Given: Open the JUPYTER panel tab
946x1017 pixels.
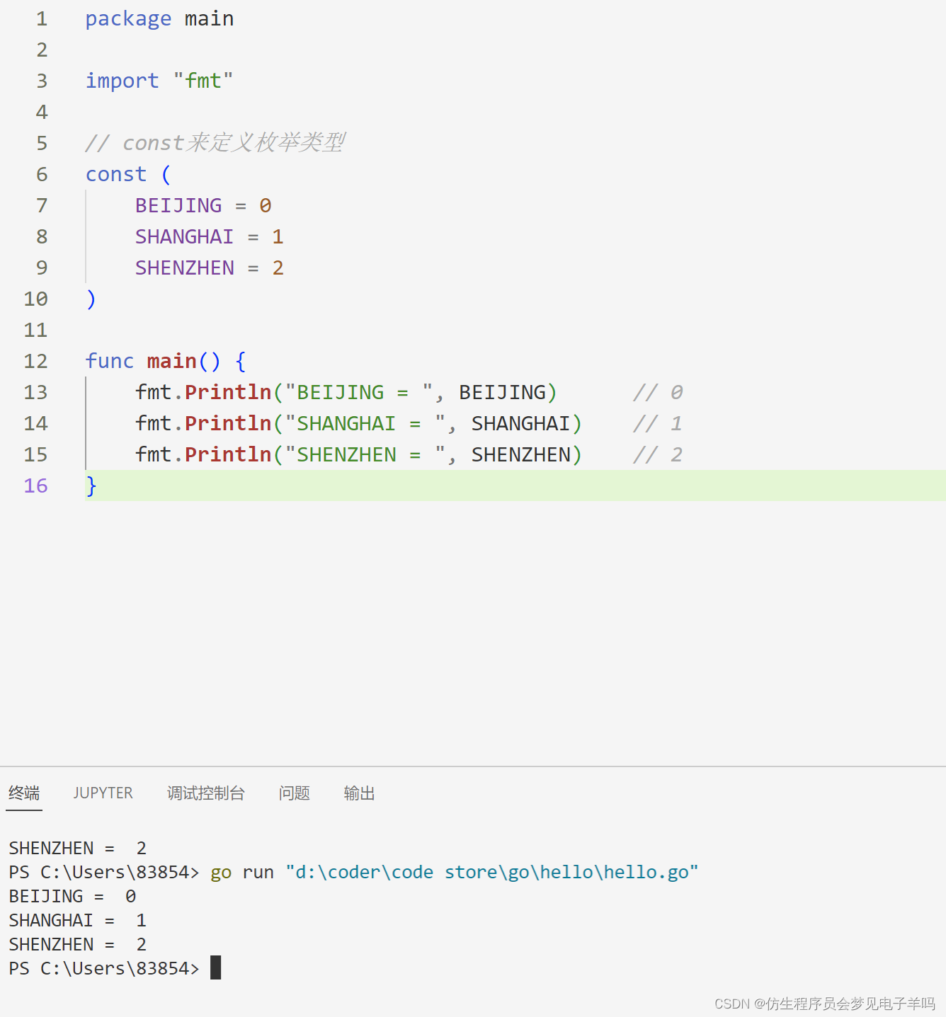Looking at the screenshot, I should [x=103, y=793].
